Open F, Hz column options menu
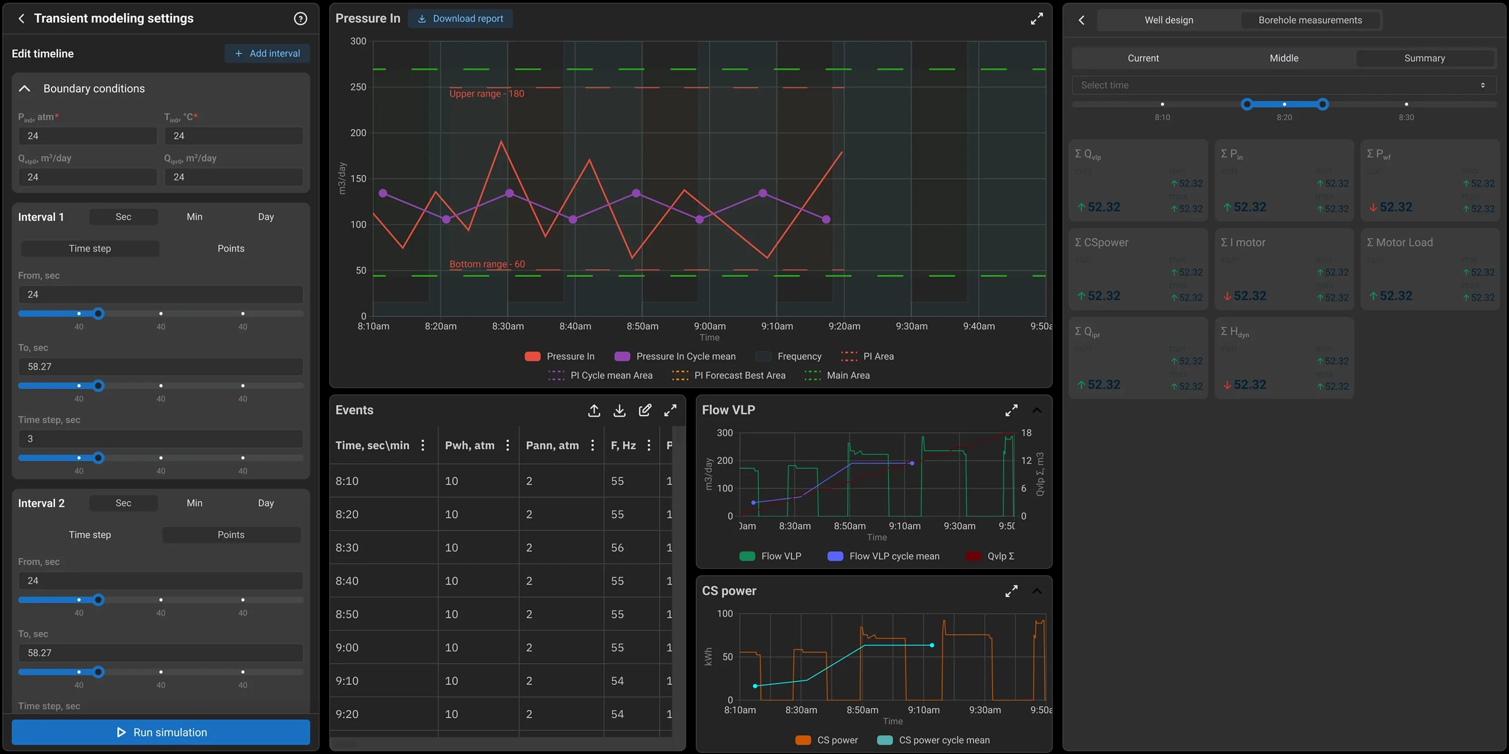 [648, 445]
